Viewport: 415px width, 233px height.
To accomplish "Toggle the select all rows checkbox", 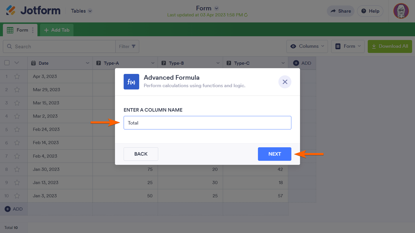I will (x=7, y=63).
